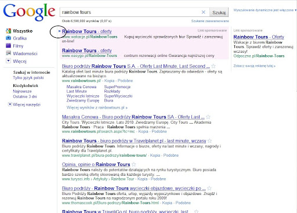Open Rainbow Tours w TraveliGo.pl result
Image resolution: width=297 pixels, height=213 pixels.
(125, 211)
